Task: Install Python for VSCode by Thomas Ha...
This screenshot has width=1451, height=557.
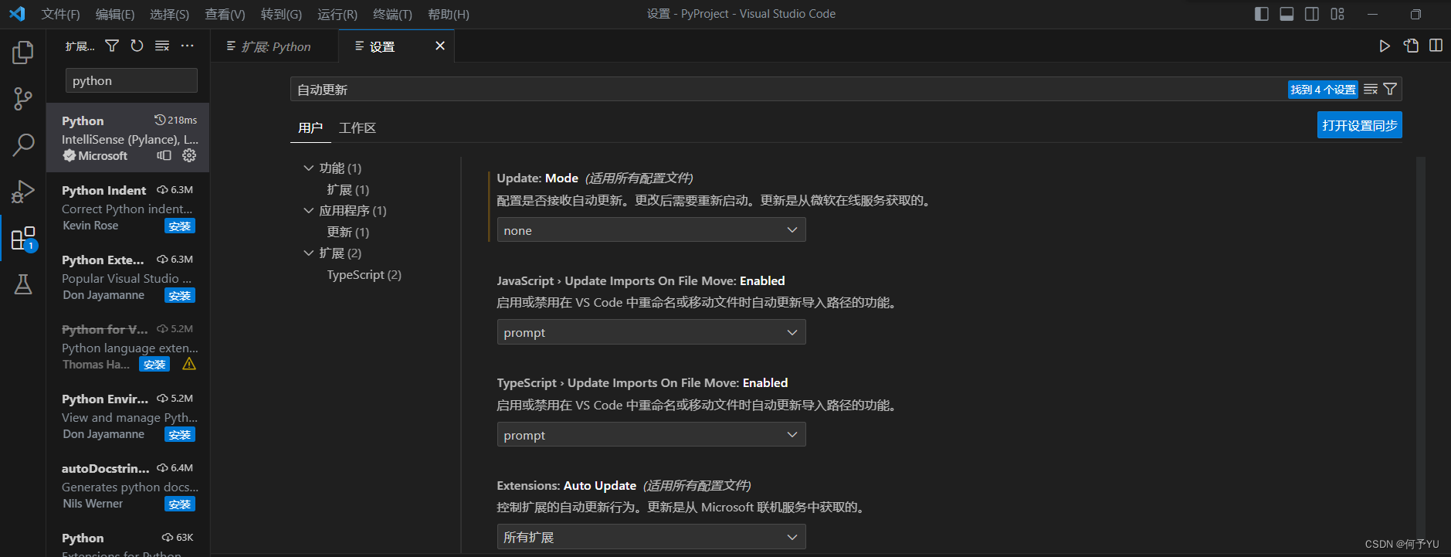Action: click(154, 364)
